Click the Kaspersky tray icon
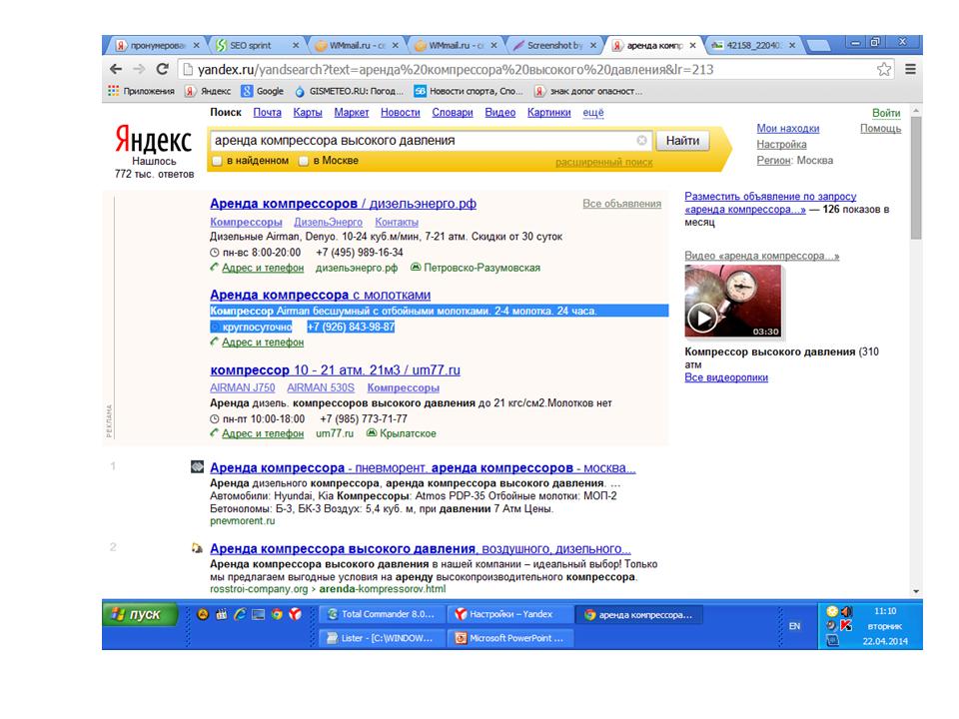Image resolution: width=959 pixels, height=719 pixels. point(846,625)
